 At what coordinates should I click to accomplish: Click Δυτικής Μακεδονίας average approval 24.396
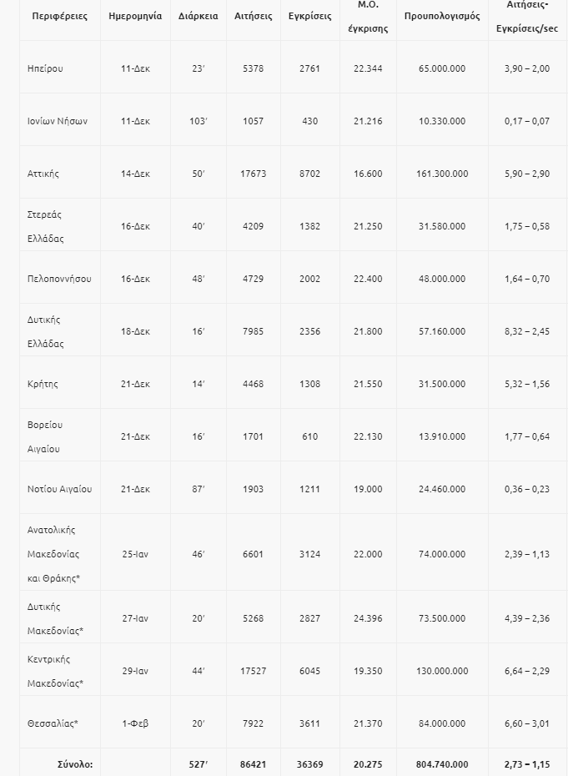tap(368, 618)
